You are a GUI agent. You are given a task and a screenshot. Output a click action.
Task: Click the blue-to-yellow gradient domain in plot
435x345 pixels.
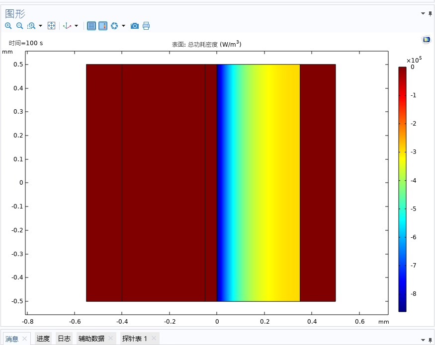(x=259, y=183)
